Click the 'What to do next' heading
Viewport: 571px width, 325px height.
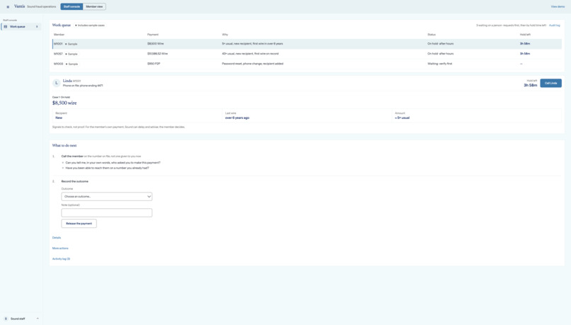point(64,146)
